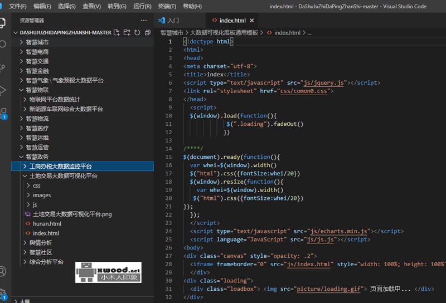Open the 编辑(E) menu
This screenshot has height=303, width=446.
coord(42,6)
